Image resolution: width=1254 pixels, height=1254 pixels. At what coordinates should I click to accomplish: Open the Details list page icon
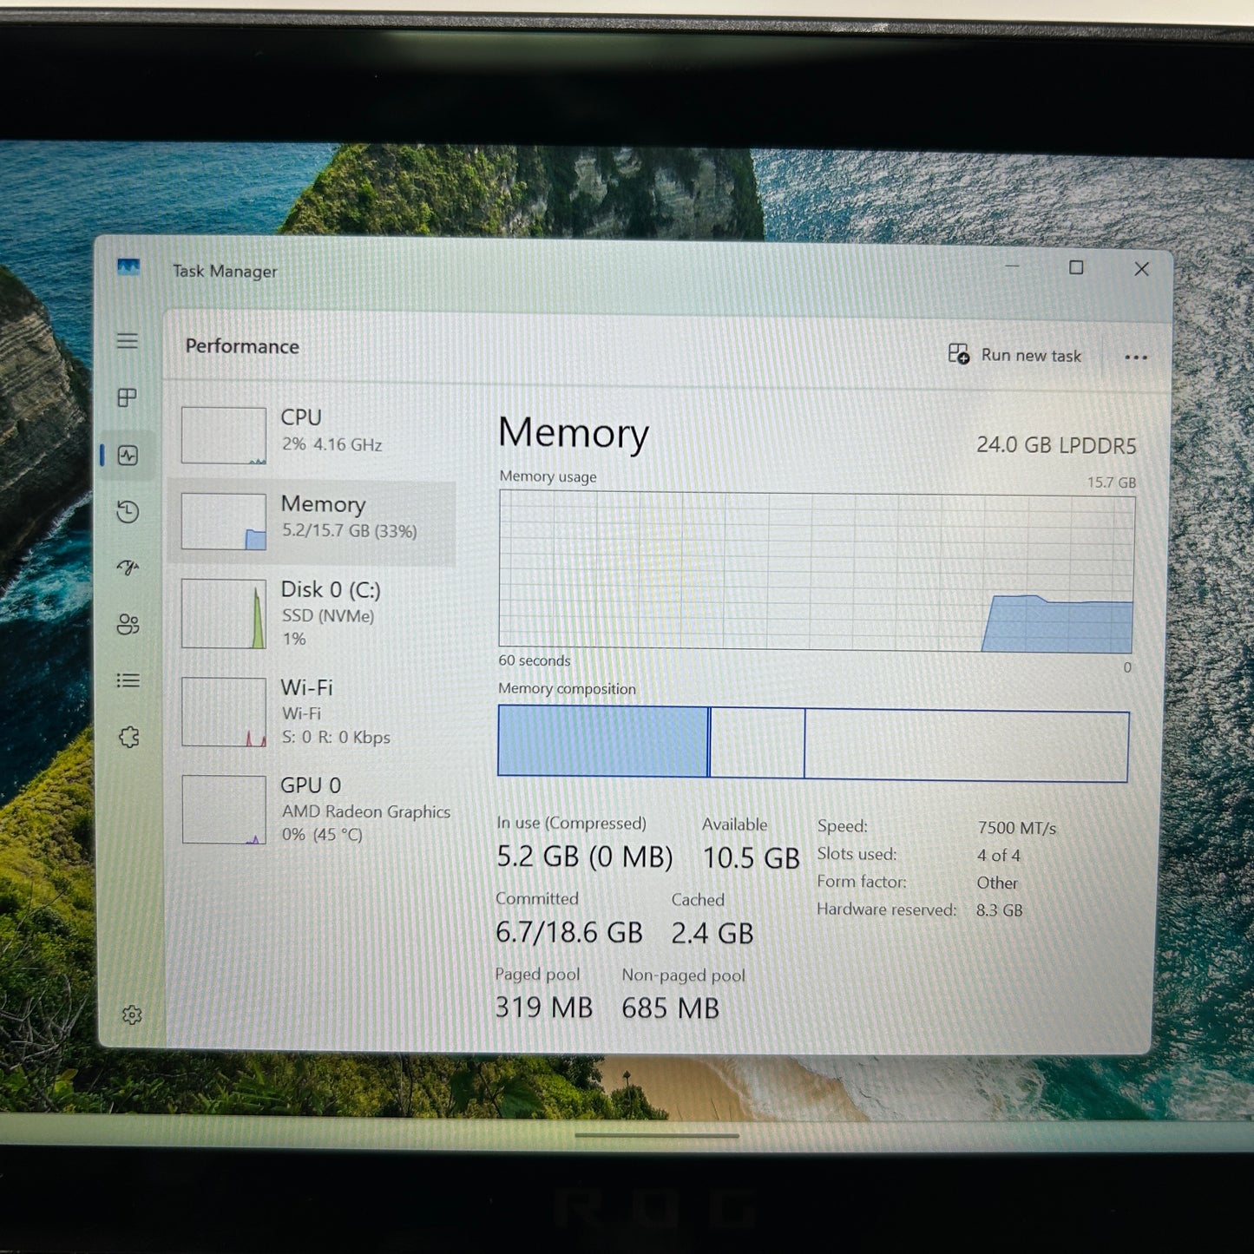(128, 680)
